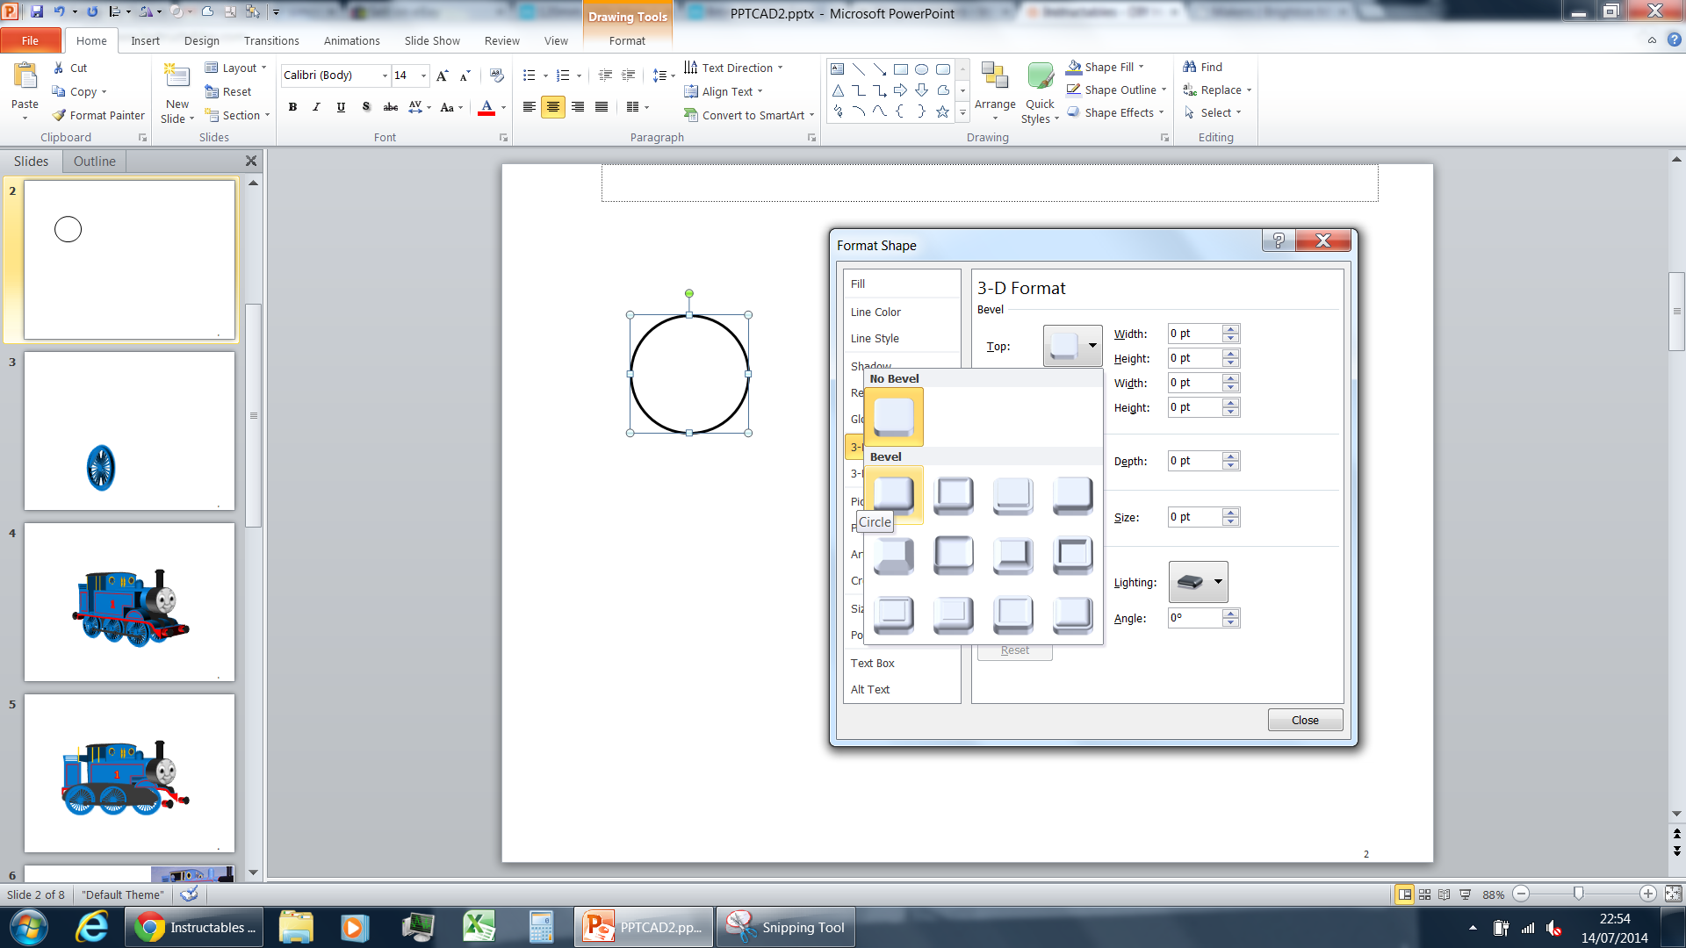Click Close button in Format Shape
The image size is (1686, 948).
click(x=1305, y=720)
